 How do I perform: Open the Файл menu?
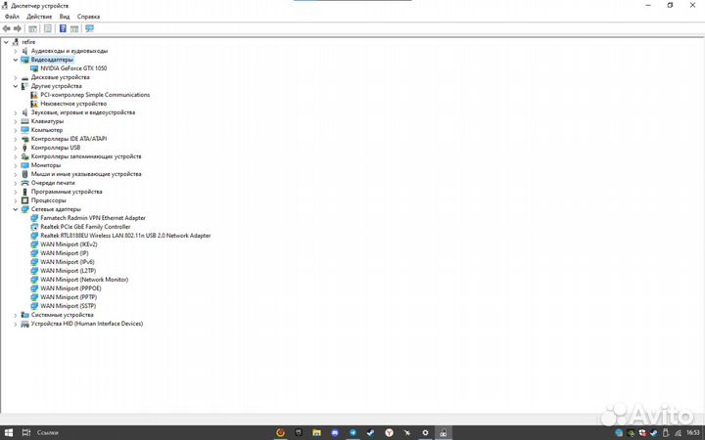click(x=12, y=17)
